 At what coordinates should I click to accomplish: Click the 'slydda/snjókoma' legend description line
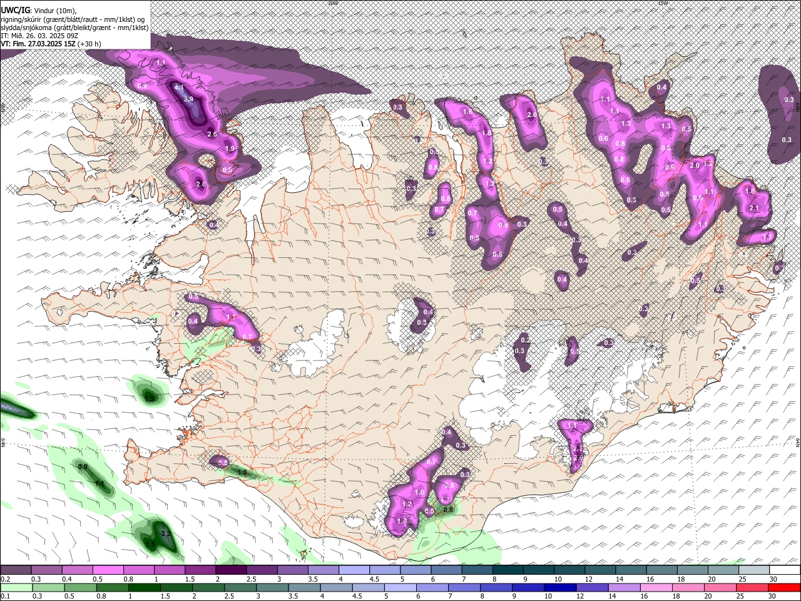pos(74,28)
